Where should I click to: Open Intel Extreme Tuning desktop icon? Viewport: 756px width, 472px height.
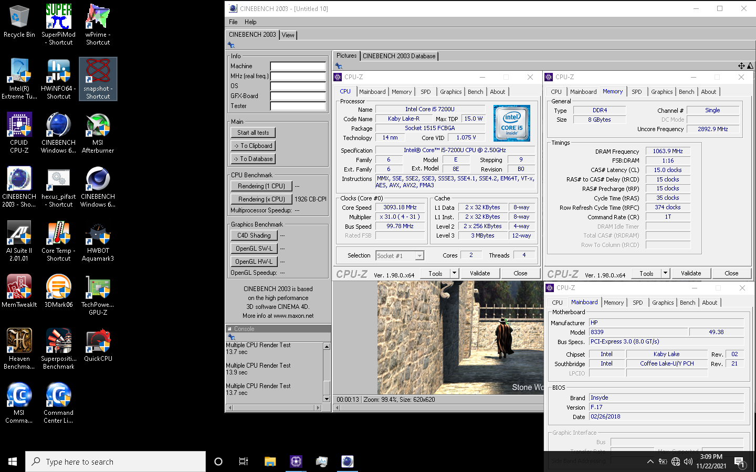coord(19,79)
